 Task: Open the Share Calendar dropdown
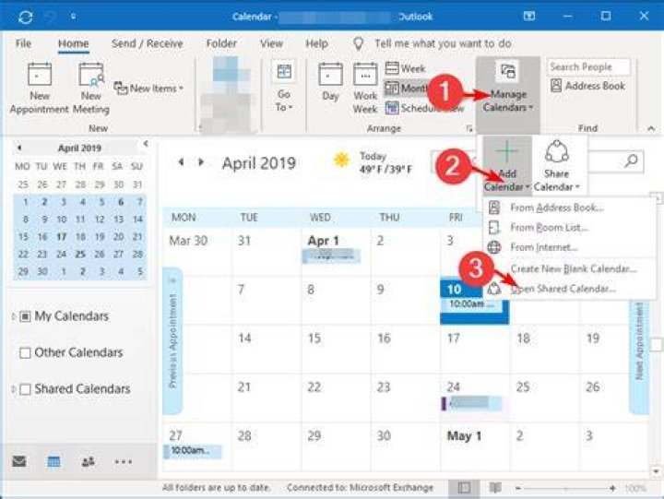click(x=556, y=166)
